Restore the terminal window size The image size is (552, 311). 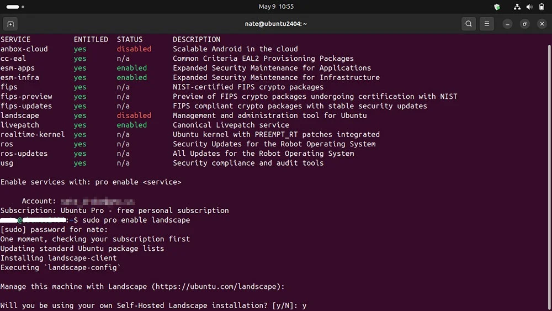pyautogui.click(x=524, y=24)
